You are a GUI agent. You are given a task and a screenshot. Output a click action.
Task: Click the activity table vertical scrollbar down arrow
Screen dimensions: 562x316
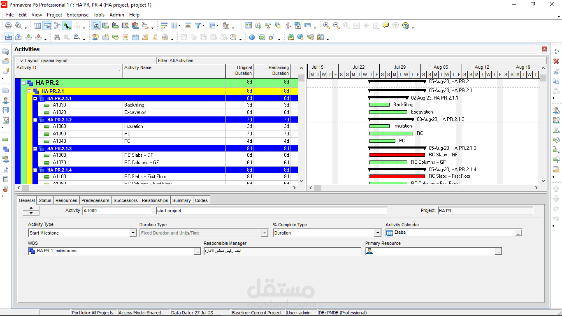tap(301, 181)
